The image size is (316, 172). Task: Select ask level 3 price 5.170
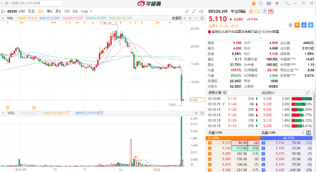pyautogui.click(x=280, y=154)
